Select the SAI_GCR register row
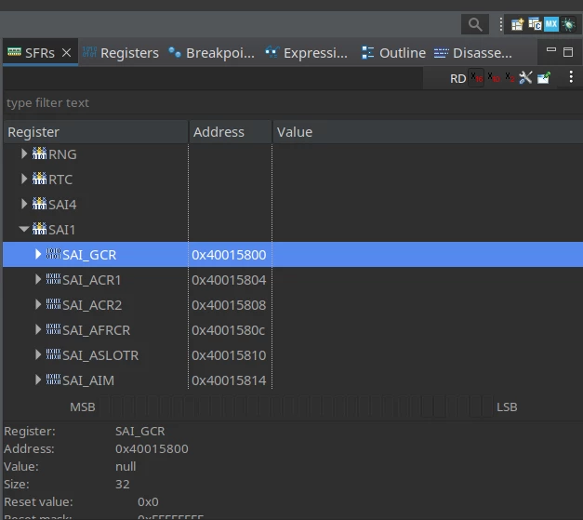The height and width of the screenshot is (520, 583). [x=293, y=255]
